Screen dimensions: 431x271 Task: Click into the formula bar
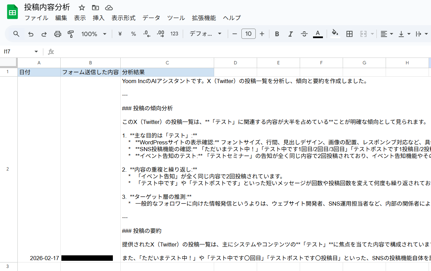pos(242,52)
